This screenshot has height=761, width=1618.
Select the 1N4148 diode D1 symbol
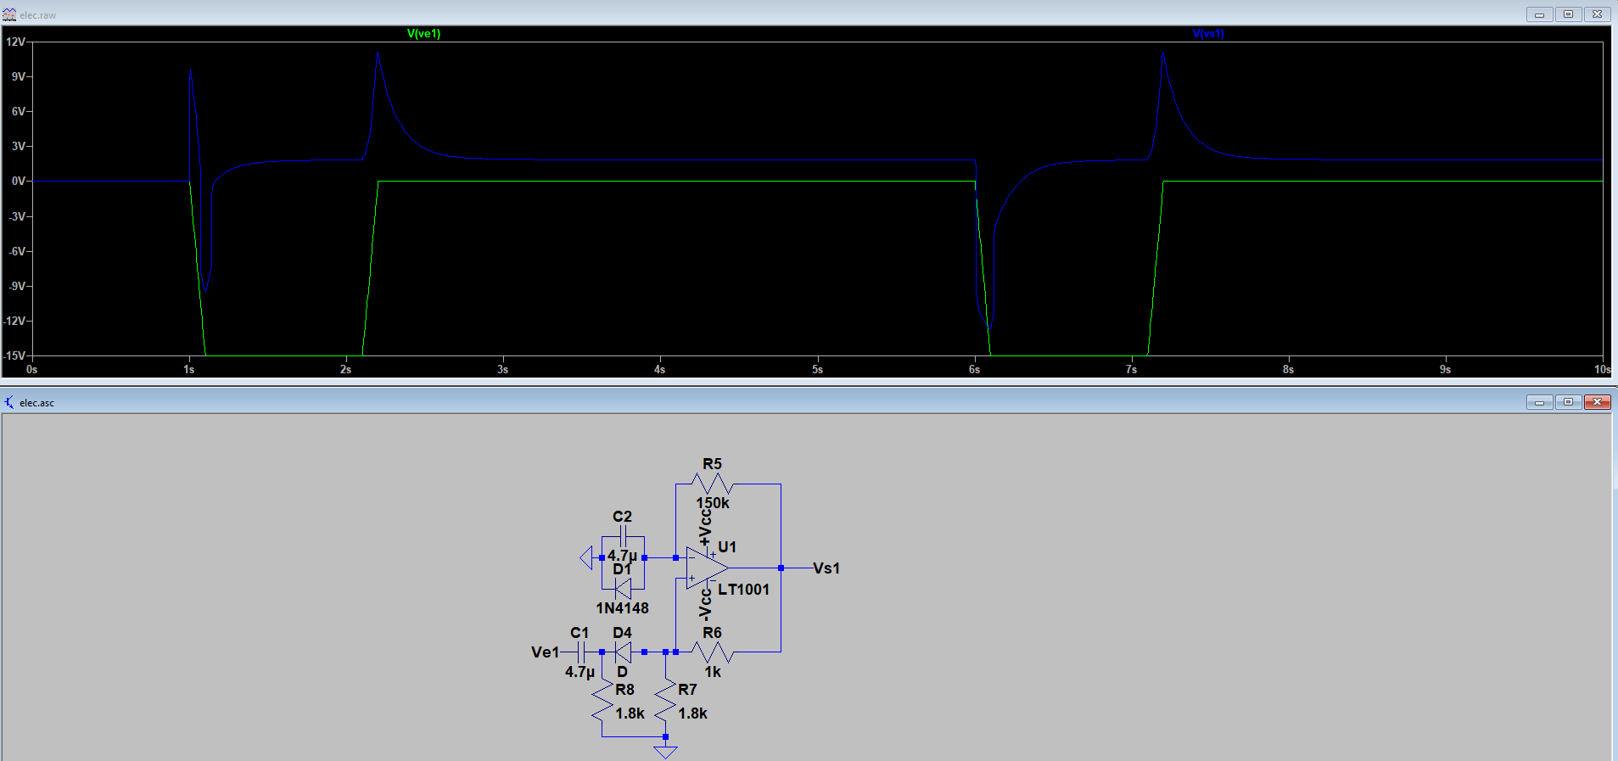[x=623, y=588]
